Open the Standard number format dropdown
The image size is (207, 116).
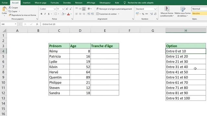click(x=155, y=9)
